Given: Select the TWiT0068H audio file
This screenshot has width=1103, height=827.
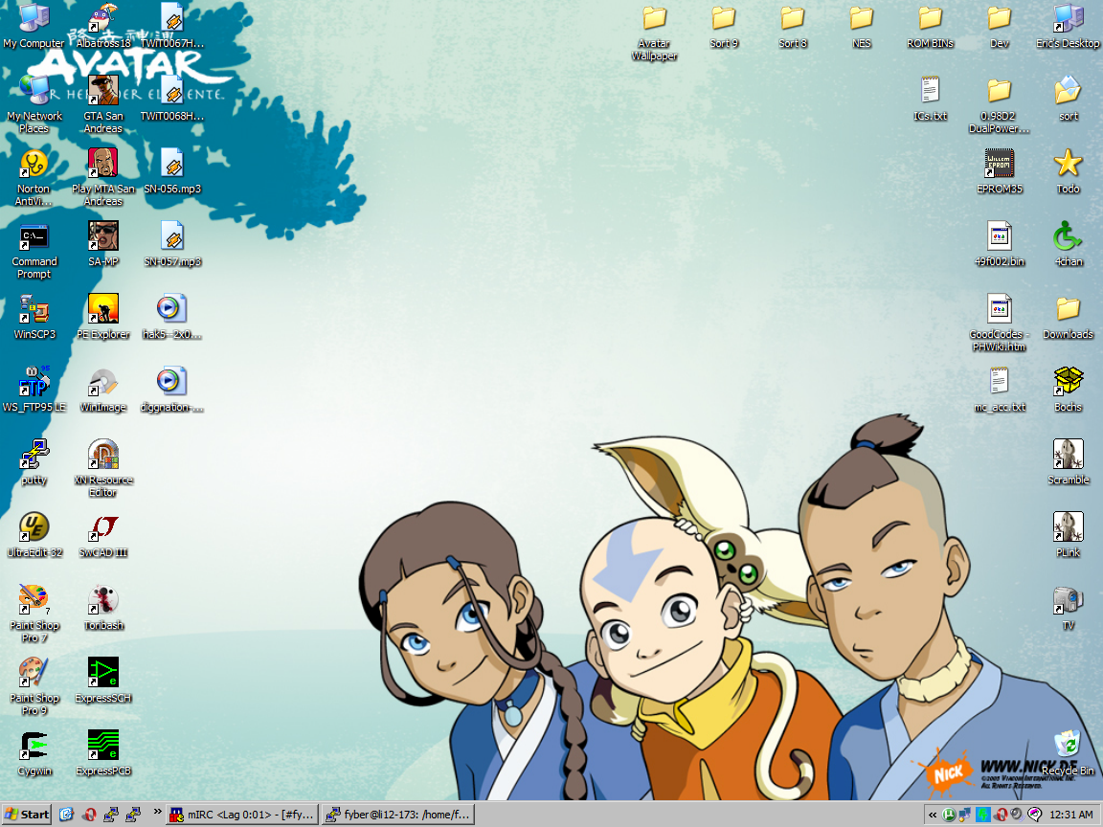Looking at the screenshot, I should click(172, 99).
